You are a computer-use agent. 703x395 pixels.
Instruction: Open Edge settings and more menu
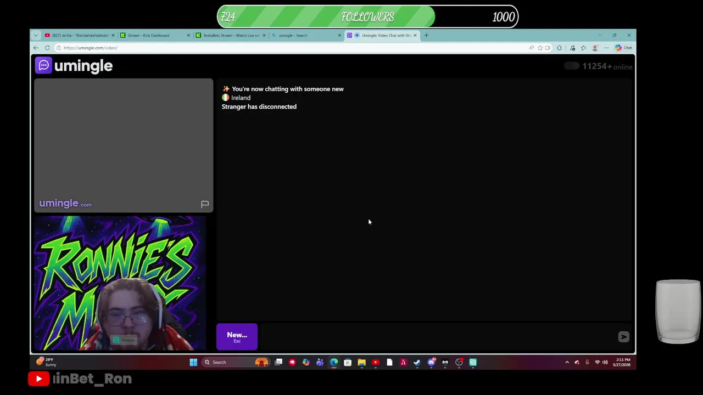(x=606, y=48)
